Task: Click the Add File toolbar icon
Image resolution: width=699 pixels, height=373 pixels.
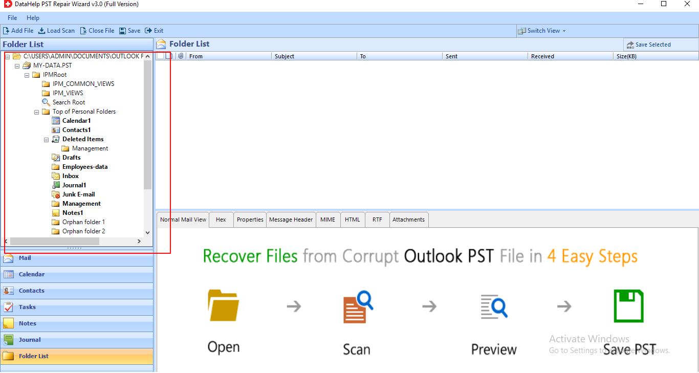Action: pos(6,31)
